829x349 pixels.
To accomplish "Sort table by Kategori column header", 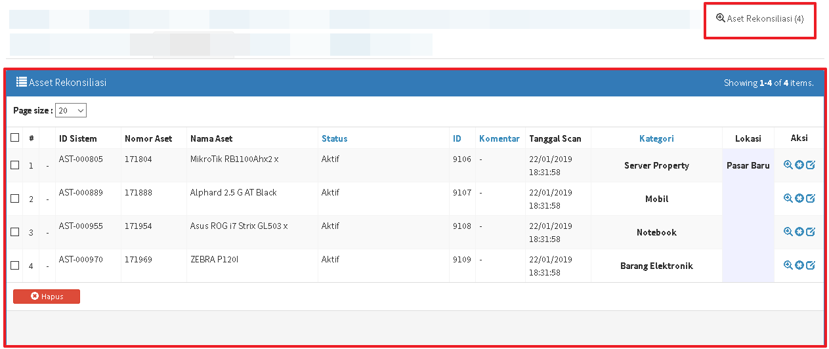I will (x=656, y=138).
